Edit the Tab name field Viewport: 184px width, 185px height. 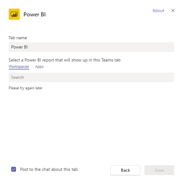click(91, 47)
